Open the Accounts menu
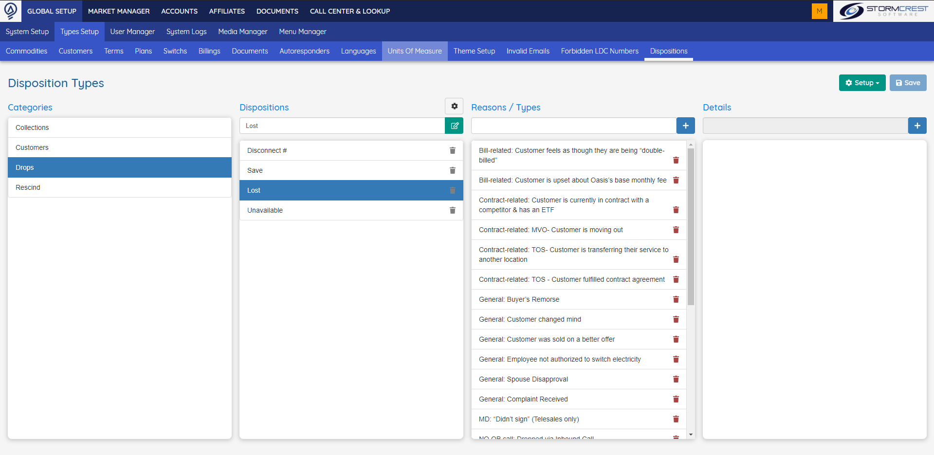 pyautogui.click(x=179, y=11)
